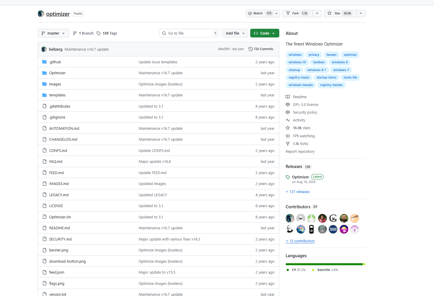Open the banner.png file

[59, 250]
